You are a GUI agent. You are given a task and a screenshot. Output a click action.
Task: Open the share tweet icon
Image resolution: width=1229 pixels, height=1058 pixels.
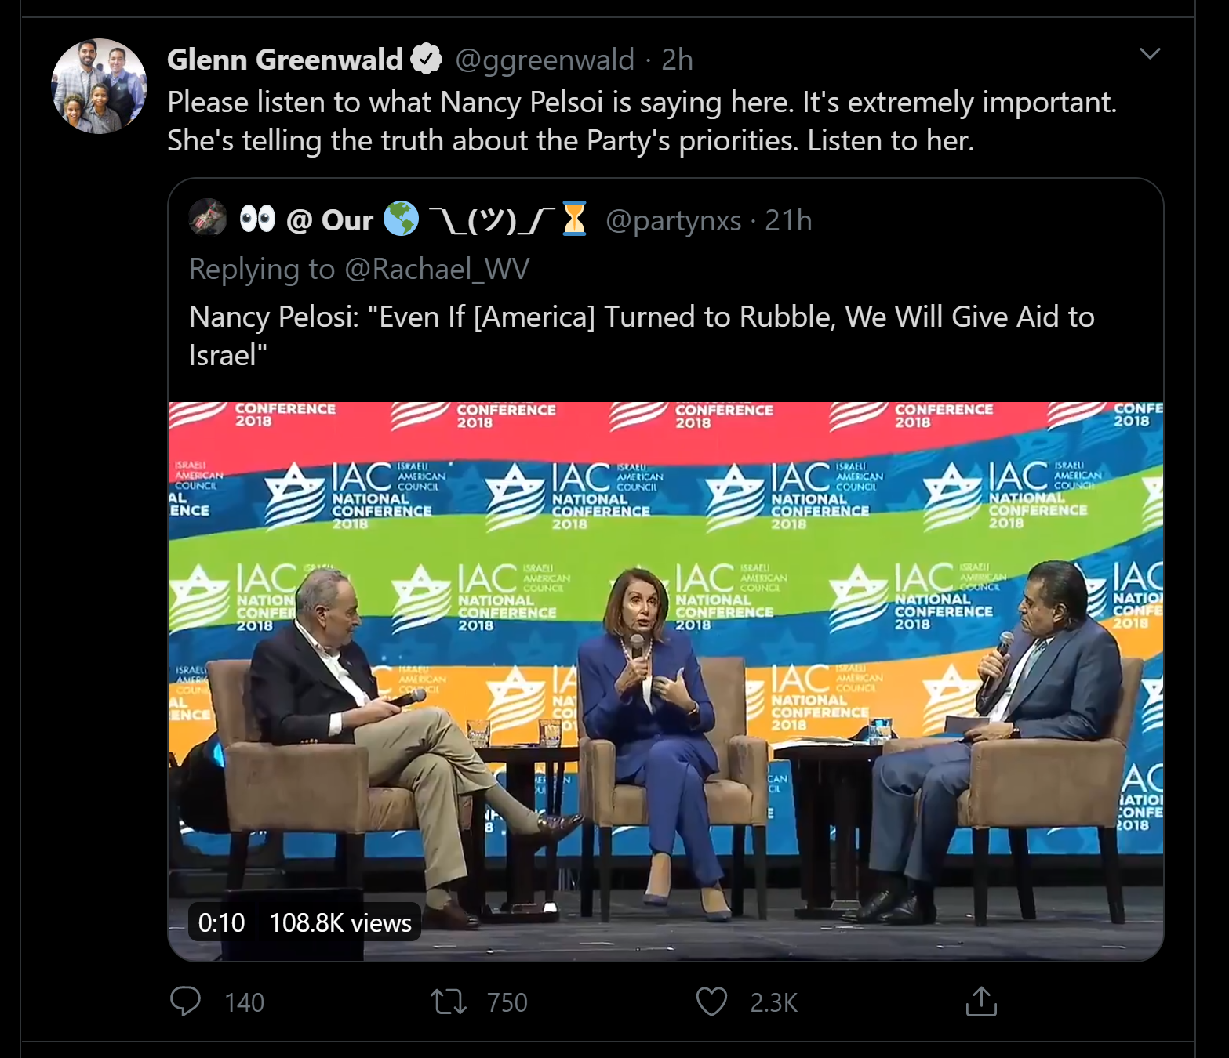pos(981,1001)
